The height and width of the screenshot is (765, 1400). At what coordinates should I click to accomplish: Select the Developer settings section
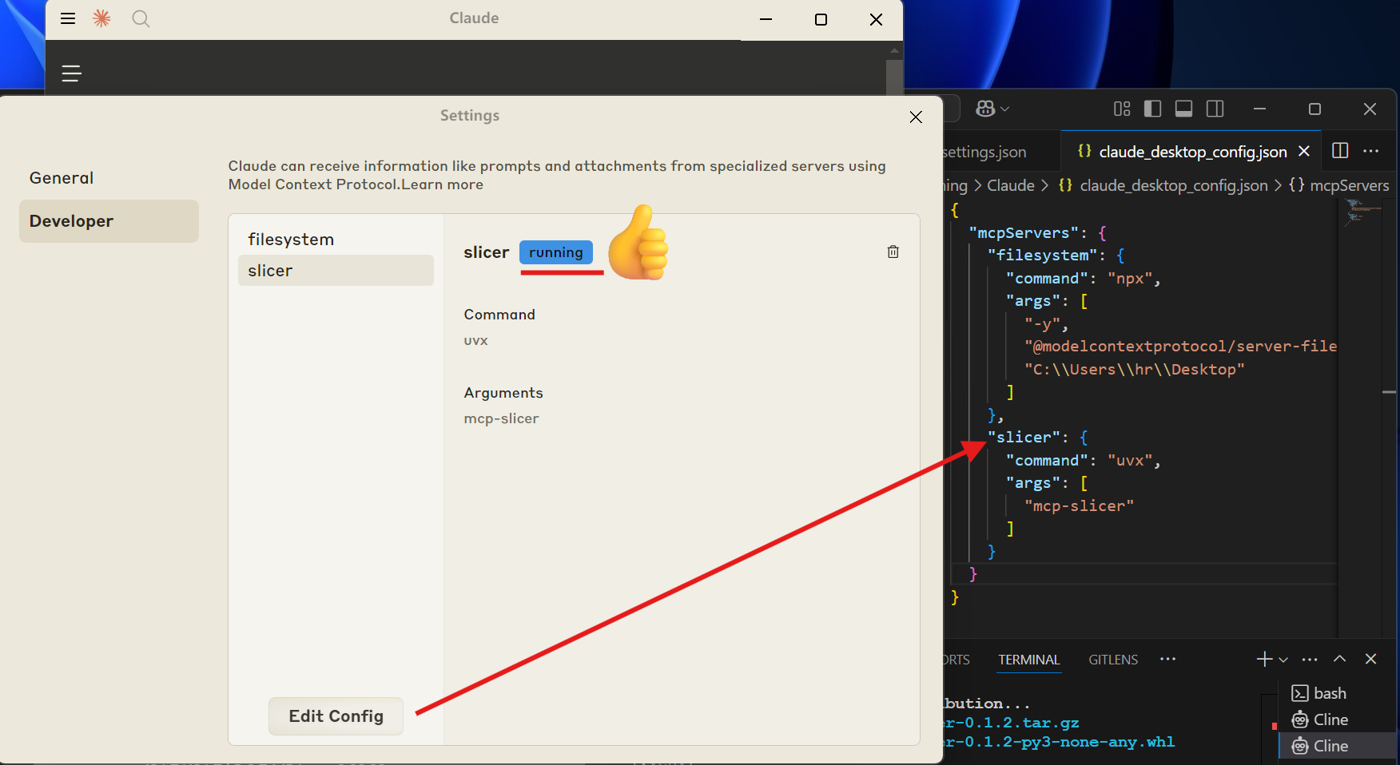pyautogui.click(x=109, y=221)
